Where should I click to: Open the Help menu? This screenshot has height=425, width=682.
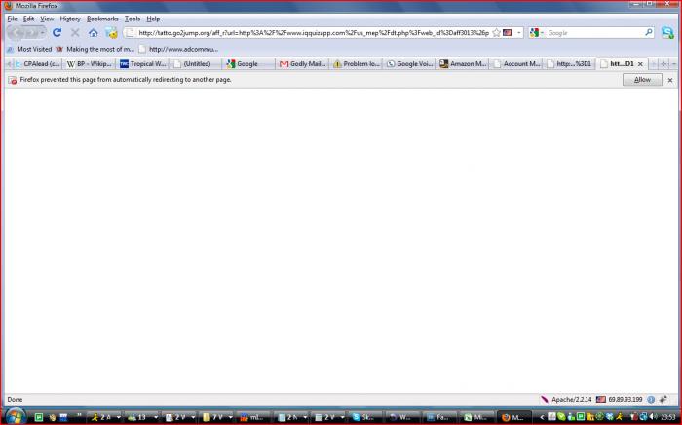coord(153,19)
